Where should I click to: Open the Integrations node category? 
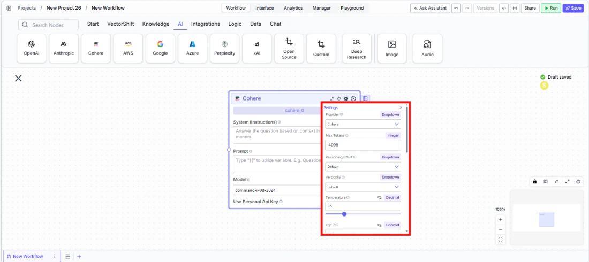(x=206, y=24)
